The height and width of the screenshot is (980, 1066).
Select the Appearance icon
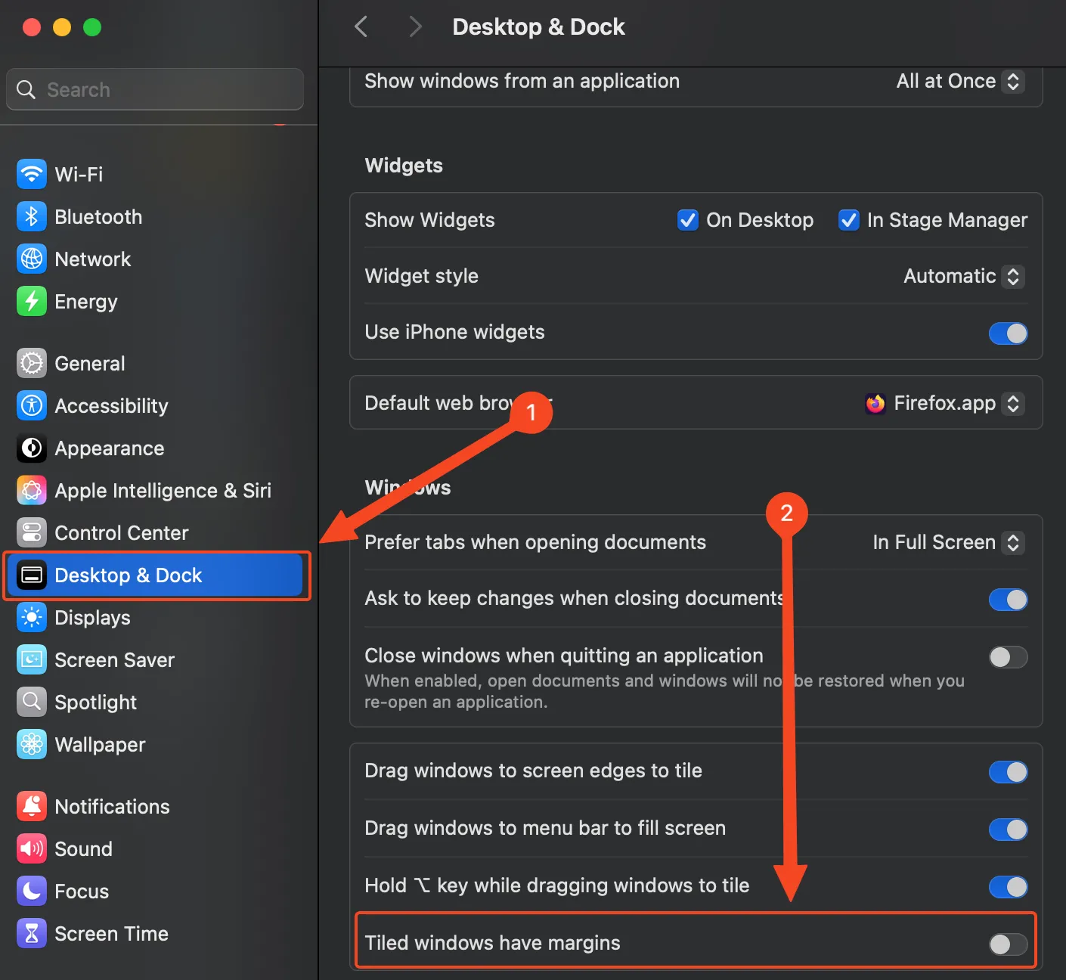(x=32, y=448)
